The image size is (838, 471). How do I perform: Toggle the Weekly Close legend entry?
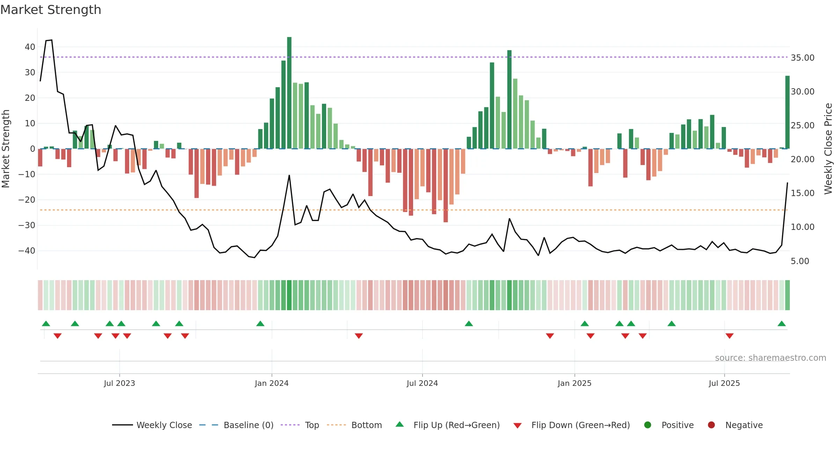[x=152, y=425]
